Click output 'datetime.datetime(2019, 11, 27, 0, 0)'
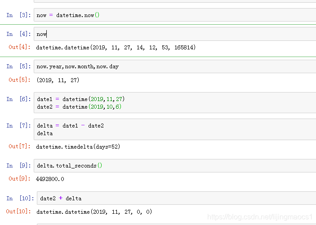 [94, 212]
